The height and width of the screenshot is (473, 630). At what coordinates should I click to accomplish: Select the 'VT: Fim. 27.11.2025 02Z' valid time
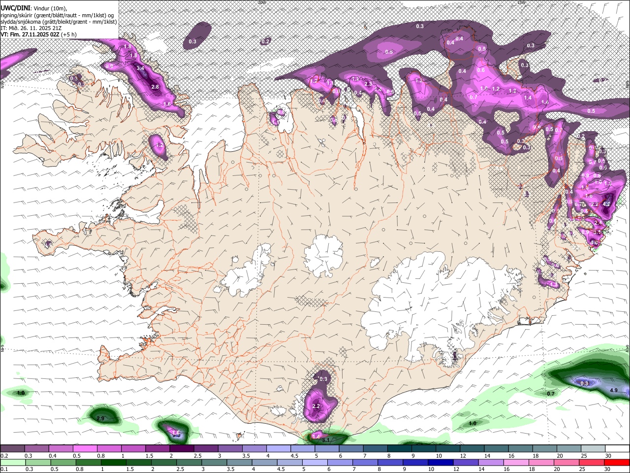pos(30,34)
